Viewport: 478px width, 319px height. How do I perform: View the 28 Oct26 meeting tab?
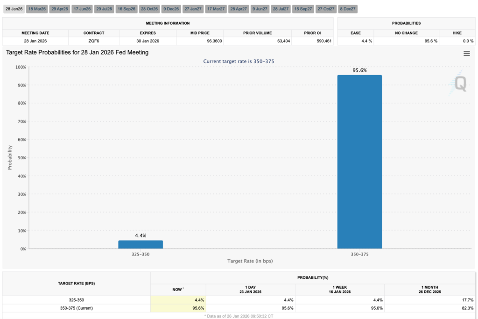coord(149,9)
